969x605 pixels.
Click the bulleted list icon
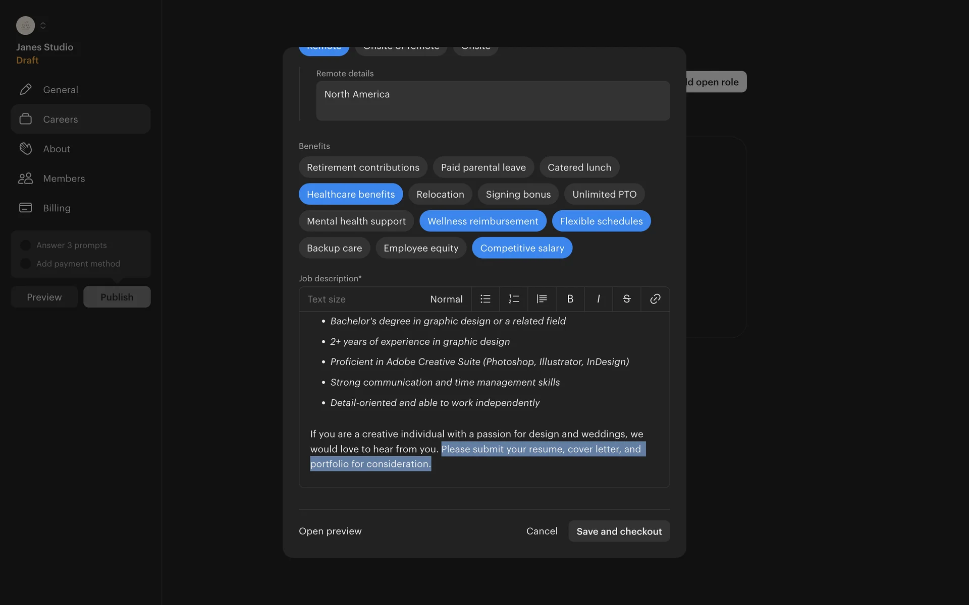[485, 299]
